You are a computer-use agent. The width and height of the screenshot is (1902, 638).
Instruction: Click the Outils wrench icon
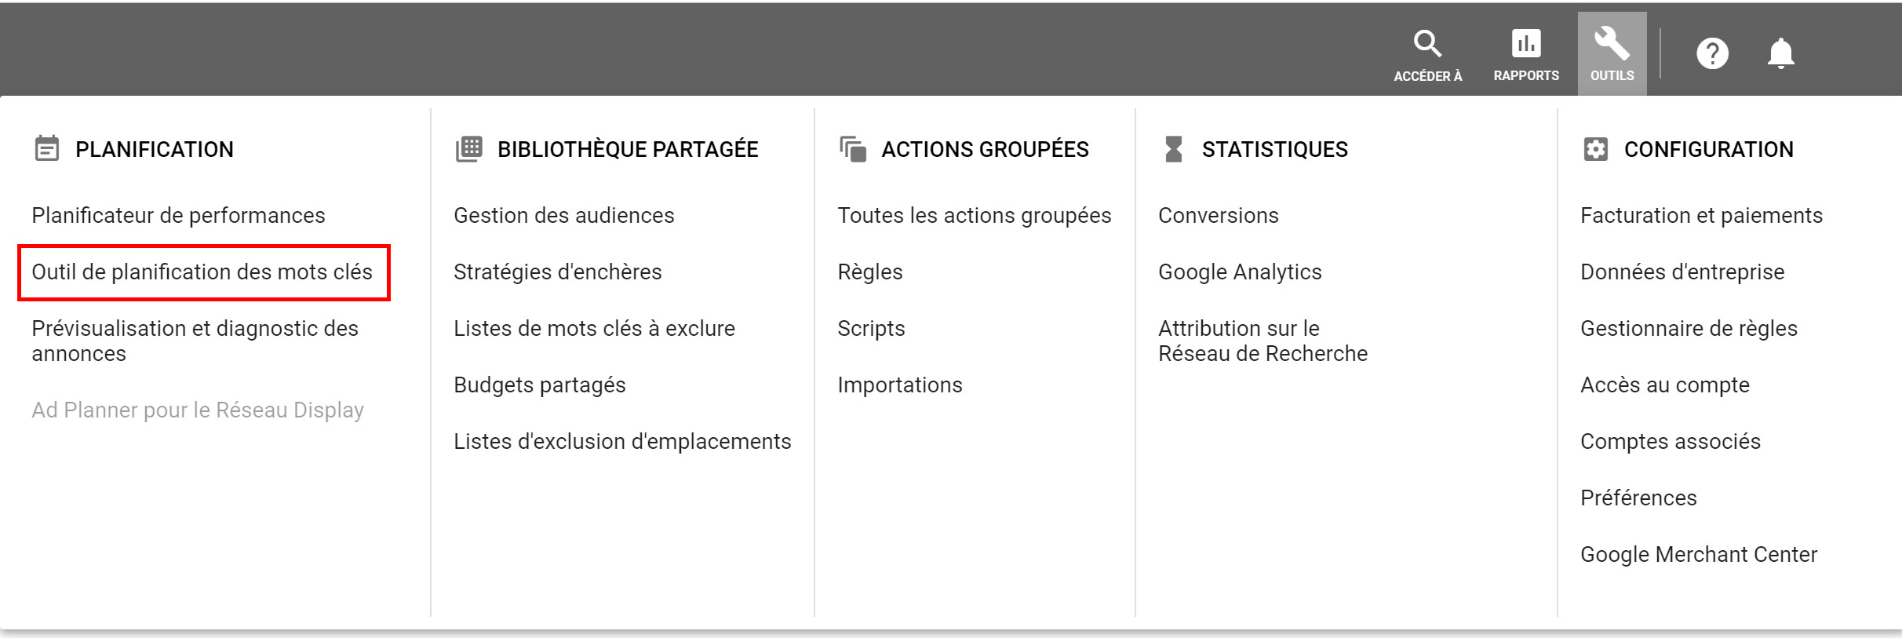pos(1612,43)
